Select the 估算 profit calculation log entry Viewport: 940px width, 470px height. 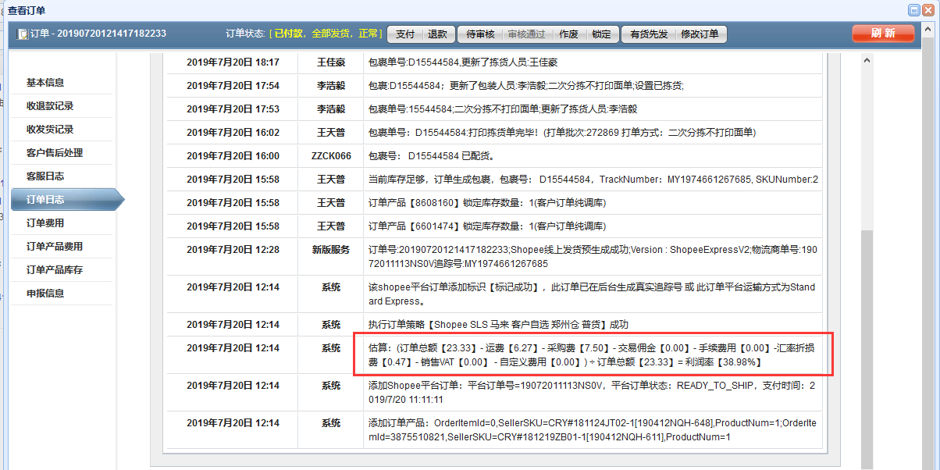click(593, 355)
